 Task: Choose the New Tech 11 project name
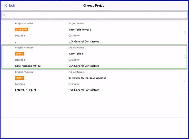click(77, 54)
